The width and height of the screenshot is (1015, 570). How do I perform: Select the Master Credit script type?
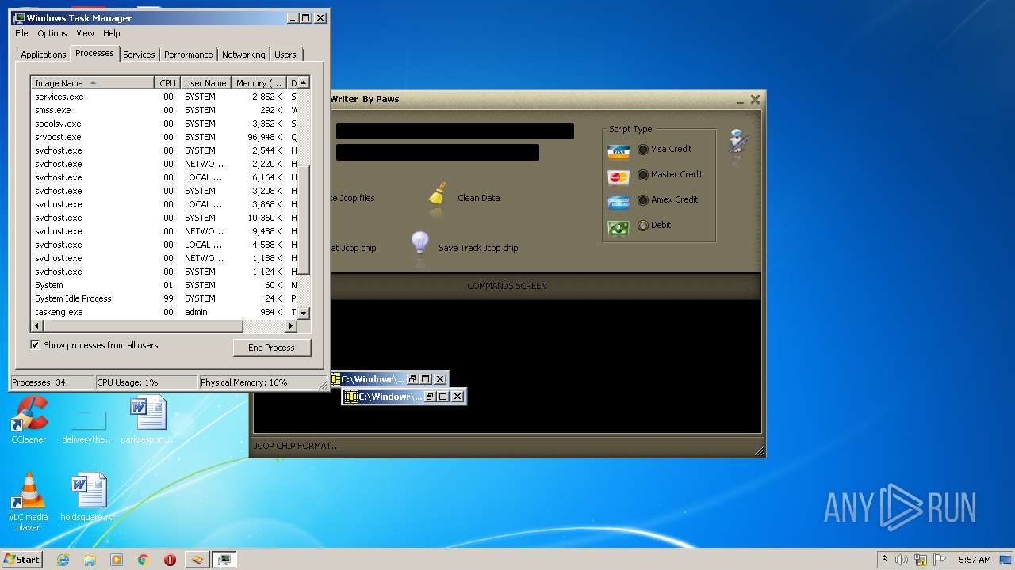point(643,174)
